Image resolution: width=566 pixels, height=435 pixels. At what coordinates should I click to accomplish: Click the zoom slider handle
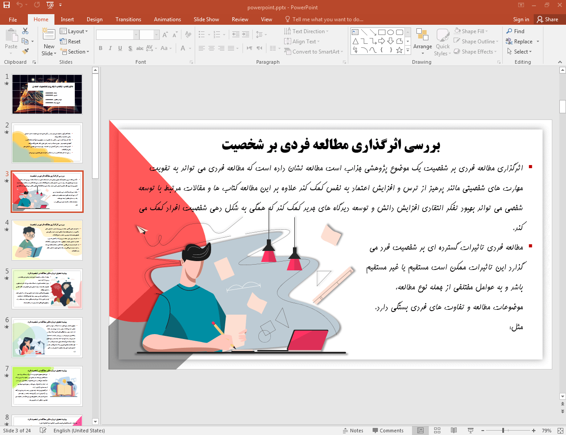[503, 430]
